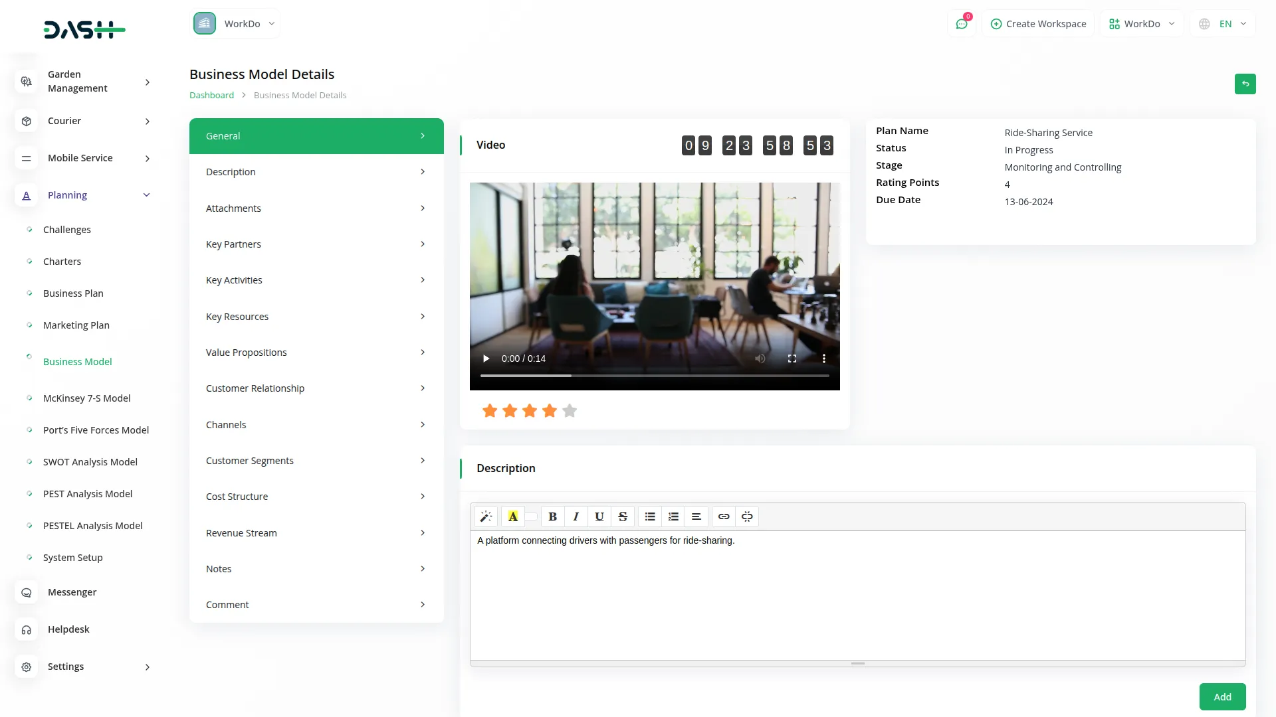Click the insert link icon in editor
The height and width of the screenshot is (717, 1276).
point(724,517)
